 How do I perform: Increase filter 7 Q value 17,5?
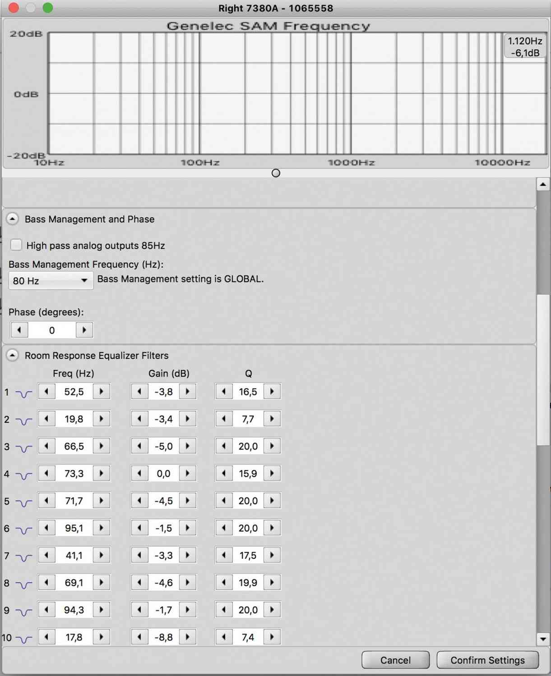click(x=272, y=555)
